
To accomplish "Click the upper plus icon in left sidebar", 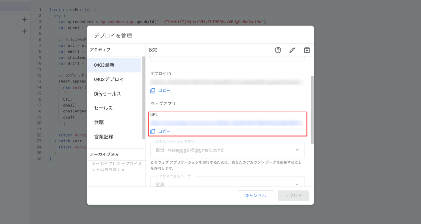I will point(24,19).
